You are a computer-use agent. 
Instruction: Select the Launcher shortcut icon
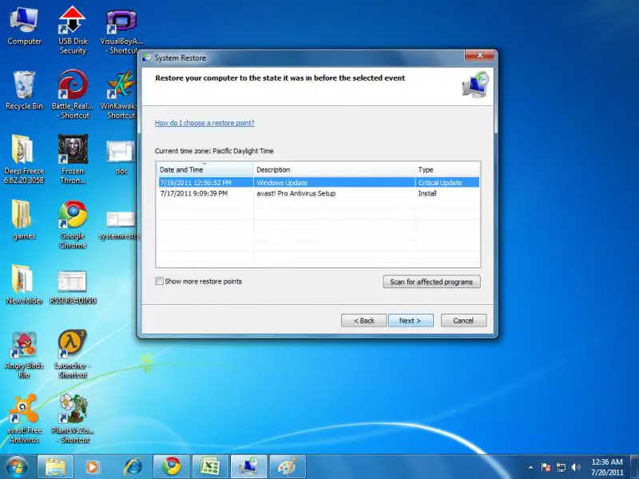(x=72, y=354)
